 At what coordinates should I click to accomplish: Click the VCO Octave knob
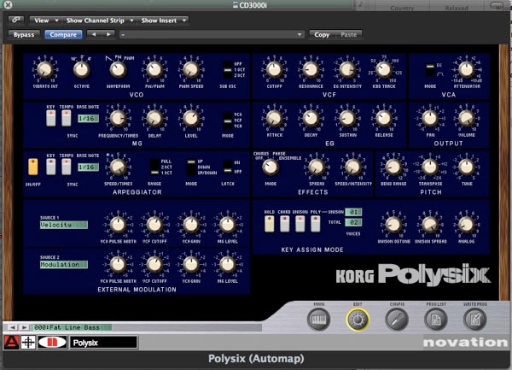pyautogui.click(x=82, y=69)
